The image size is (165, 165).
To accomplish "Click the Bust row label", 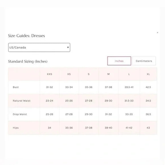I will (x=16, y=87).
